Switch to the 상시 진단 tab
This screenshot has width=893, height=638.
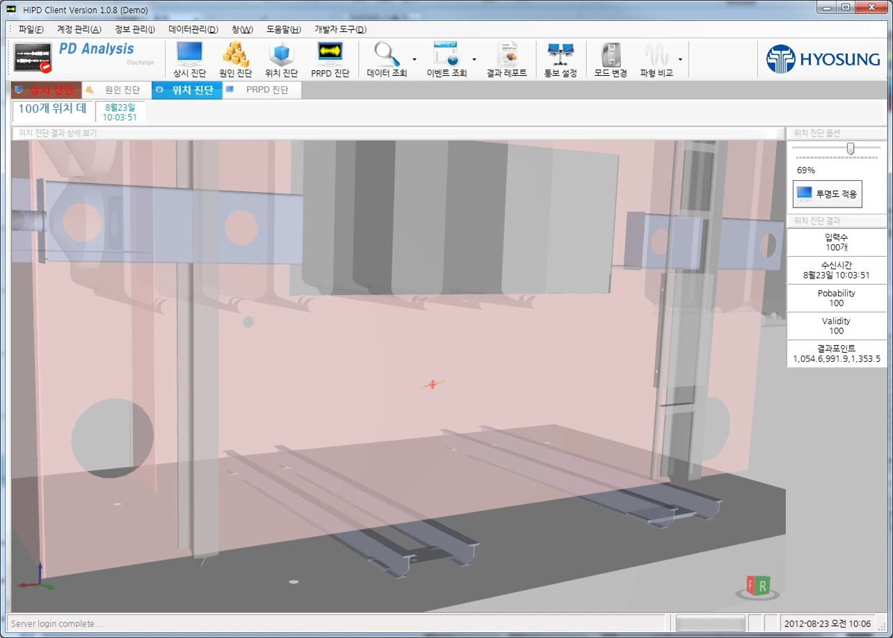47,90
